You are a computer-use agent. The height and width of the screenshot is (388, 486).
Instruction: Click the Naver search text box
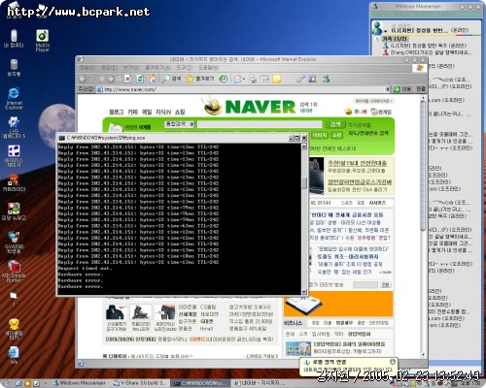pyautogui.click(x=260, y=124)
